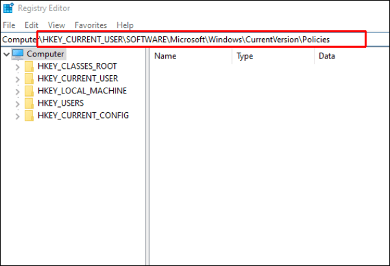The height and width of the screenshot is (266, 390).
Task: Click the HKEY_CLASSES_ROOT folder icon
Action: coord(29,66)
